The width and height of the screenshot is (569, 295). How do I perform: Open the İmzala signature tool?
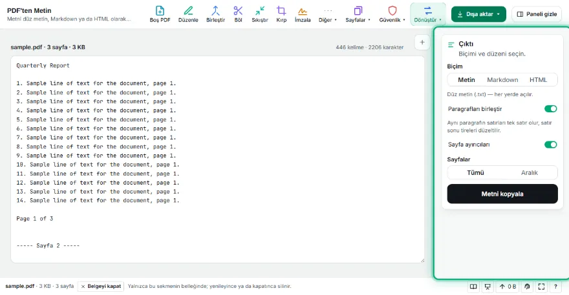click(x=303, y=14)
